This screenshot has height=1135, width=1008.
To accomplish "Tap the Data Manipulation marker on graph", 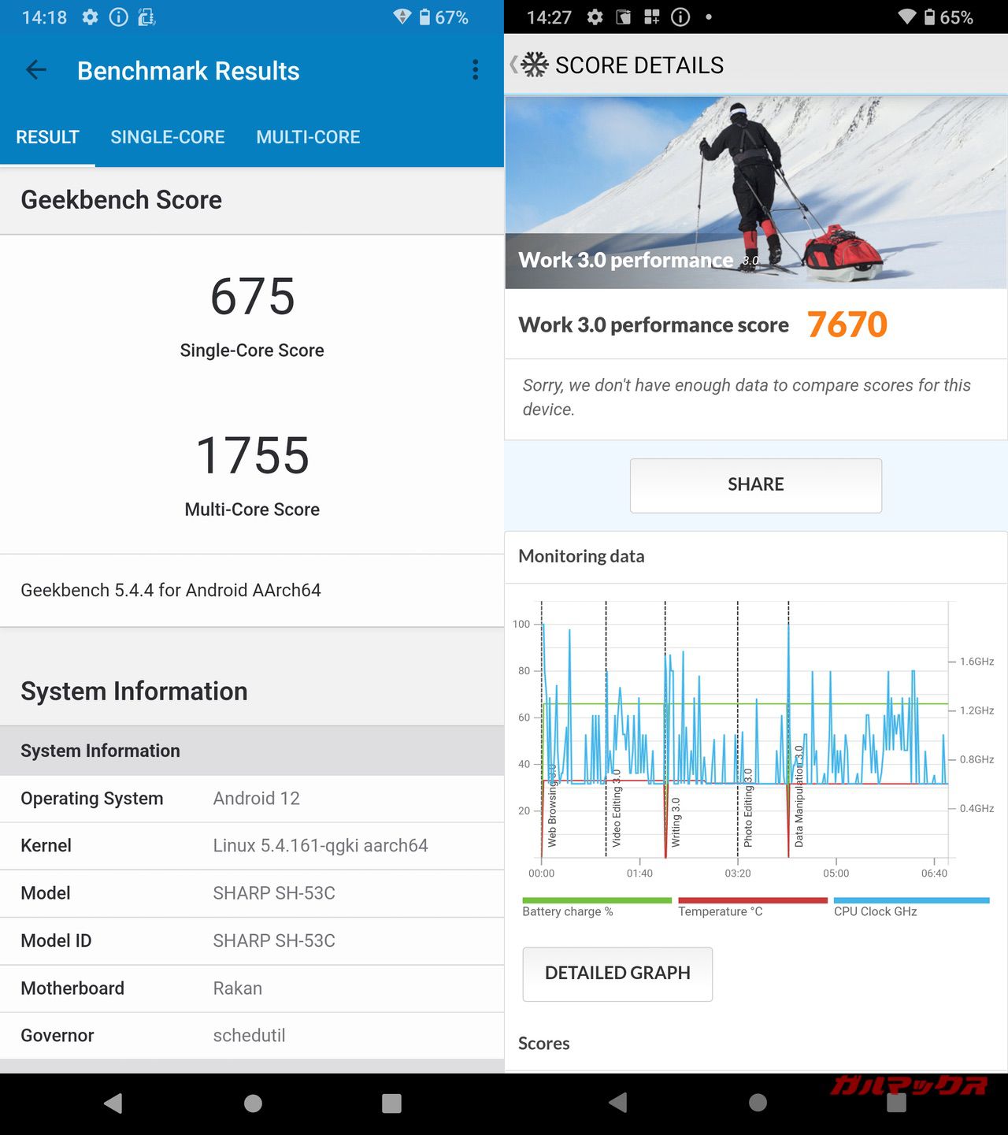I will click(798, 796).
